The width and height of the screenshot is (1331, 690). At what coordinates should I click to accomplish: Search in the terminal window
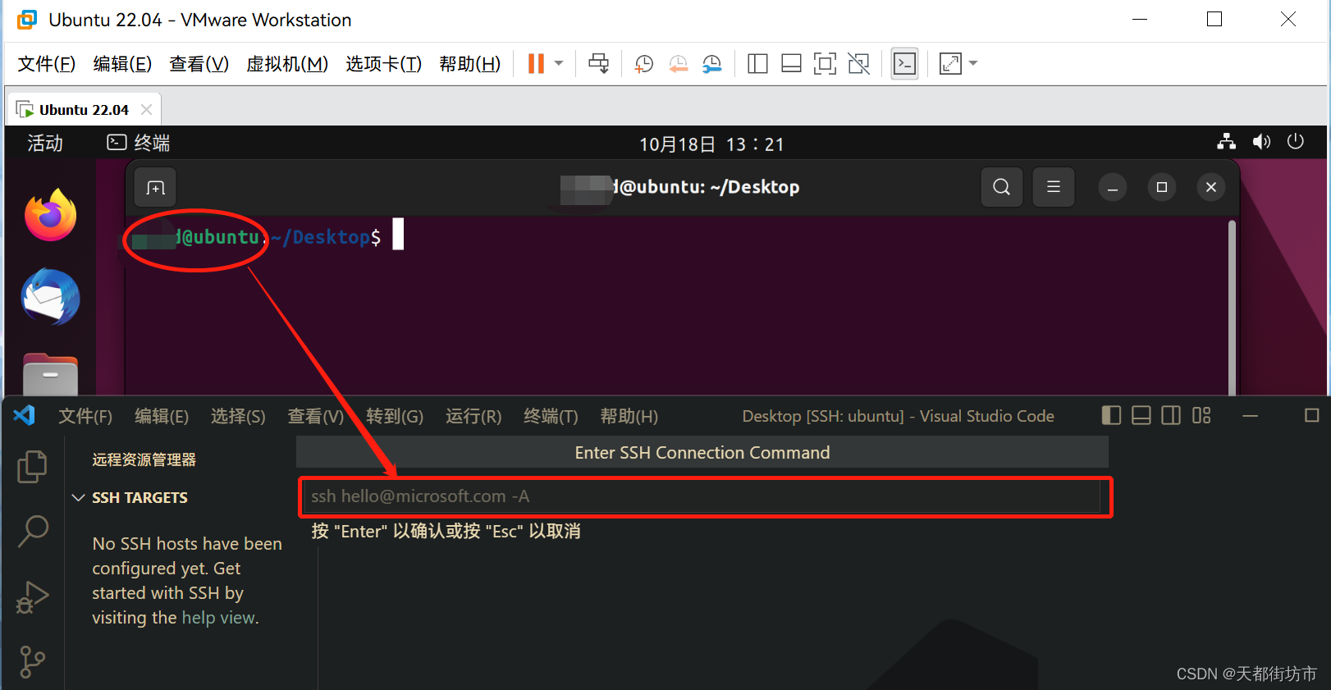(x=1002, y=187)
